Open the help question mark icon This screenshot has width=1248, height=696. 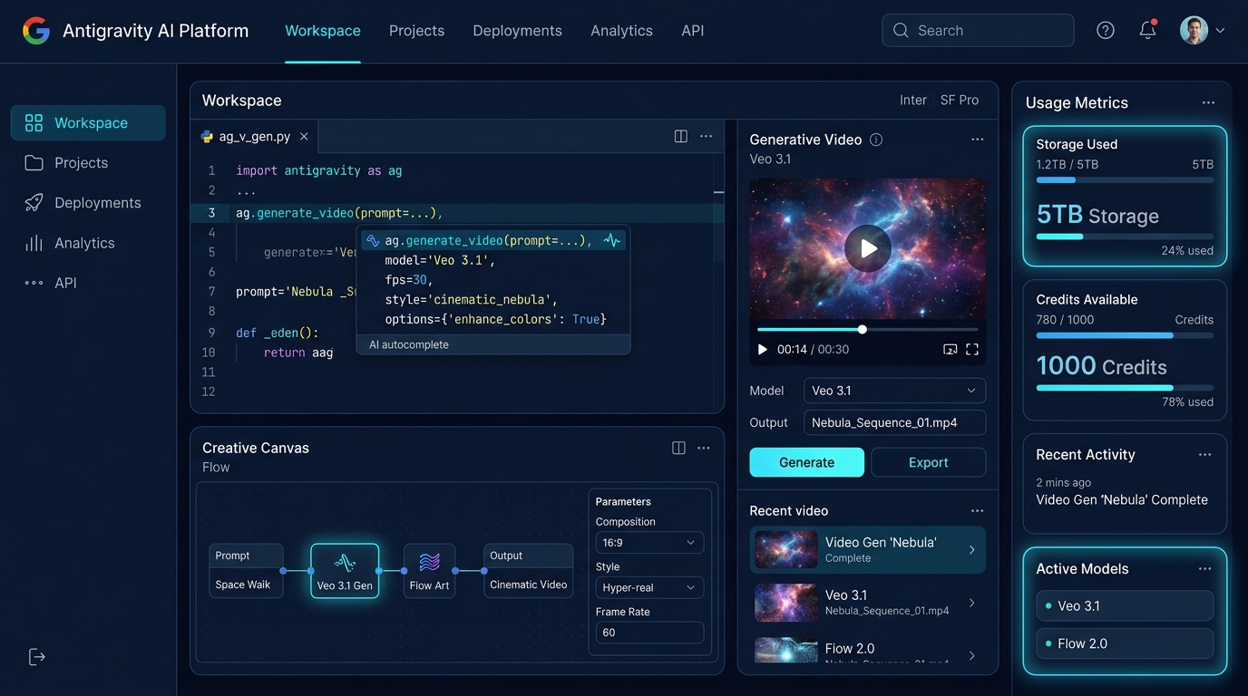pos(1105,30)
